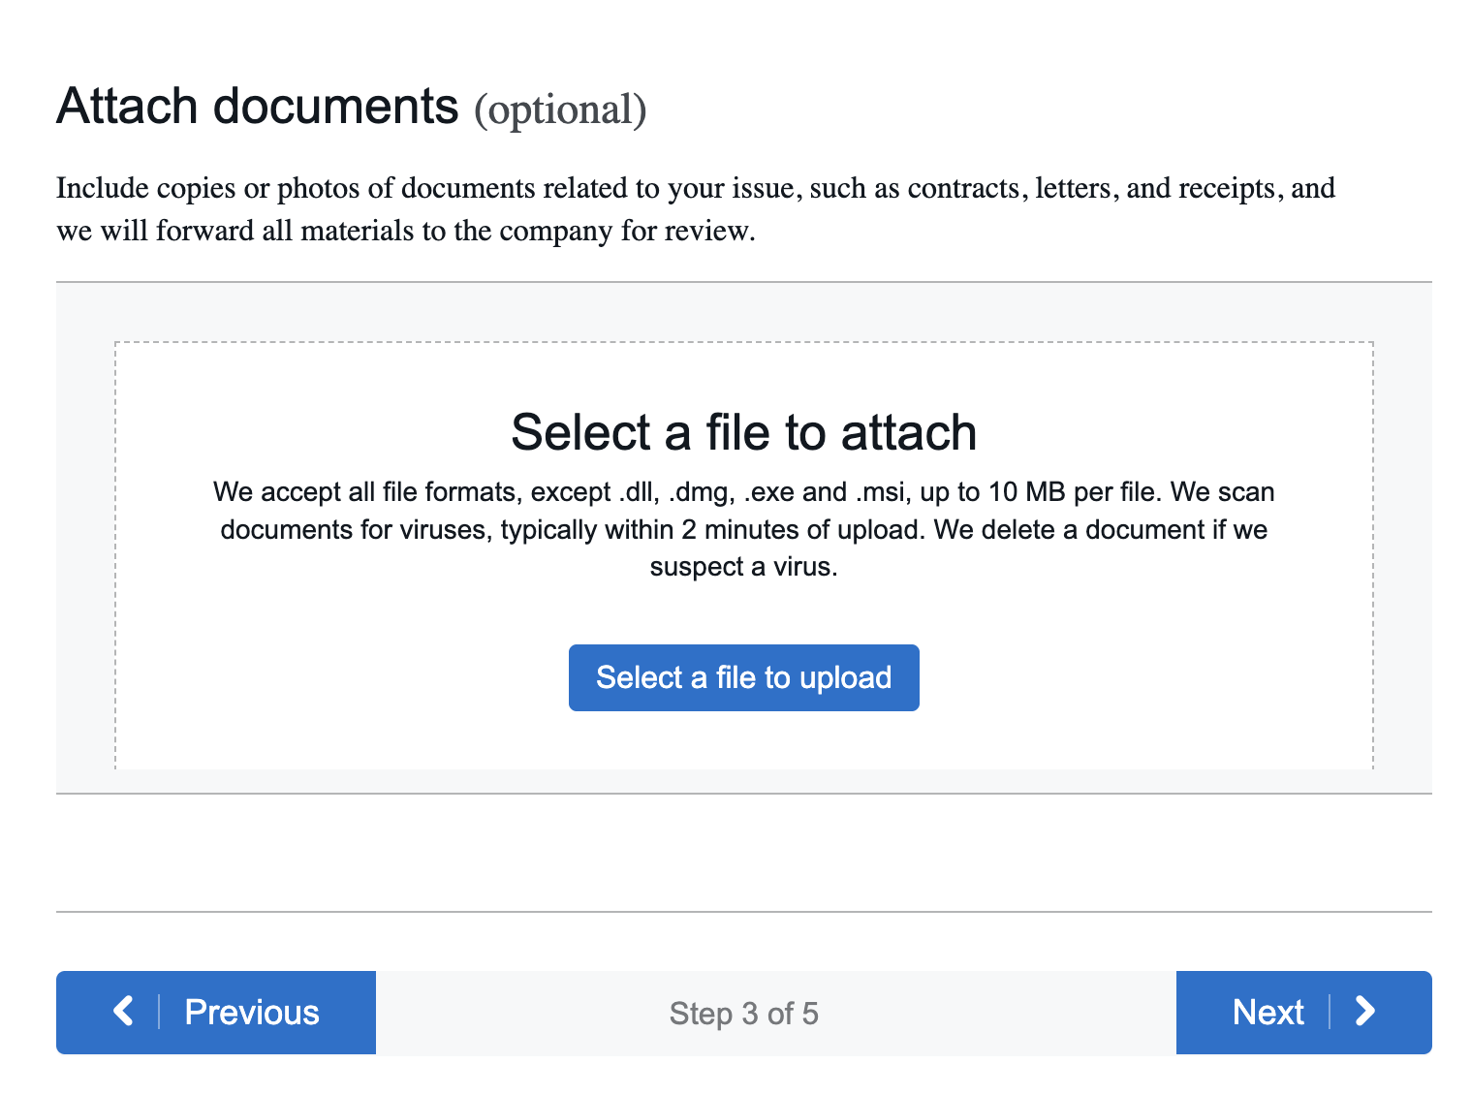Click the left chevron icon on Previous

[123, 1012]
